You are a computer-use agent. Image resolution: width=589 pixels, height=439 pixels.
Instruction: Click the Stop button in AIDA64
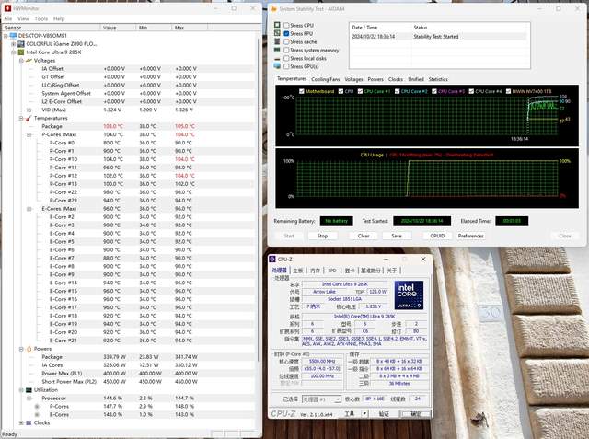coord(322,236)
